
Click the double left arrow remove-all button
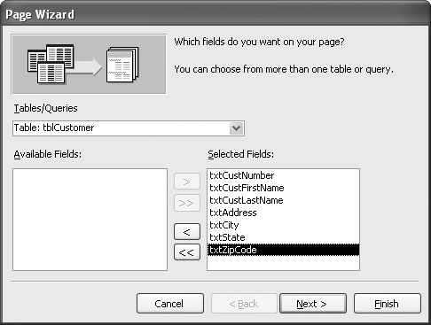pyautogui.click(x=187, y=252)
